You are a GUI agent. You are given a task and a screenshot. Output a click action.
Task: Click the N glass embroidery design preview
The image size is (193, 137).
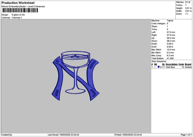76,76
